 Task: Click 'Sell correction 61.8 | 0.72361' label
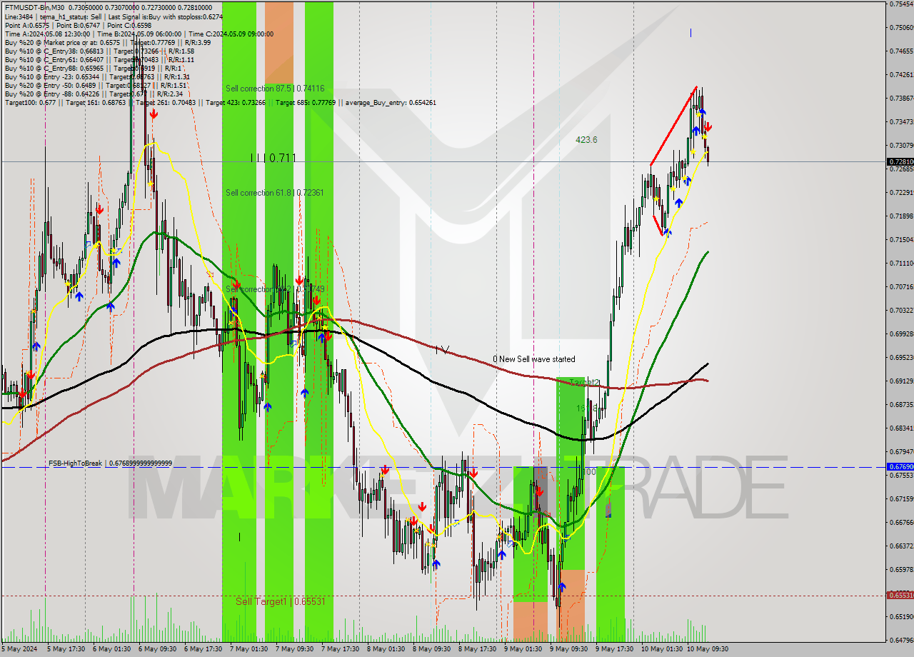click(x=275, y=193)
